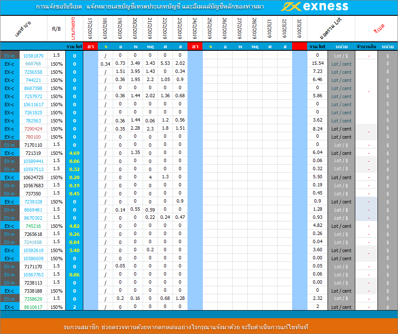Select account number 7265618
This screenshot has width=398, height=334.
tap(33, 234)
